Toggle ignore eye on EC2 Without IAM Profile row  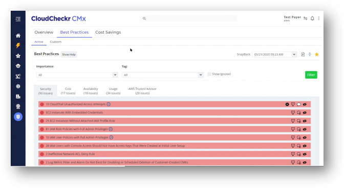point(305,121)
